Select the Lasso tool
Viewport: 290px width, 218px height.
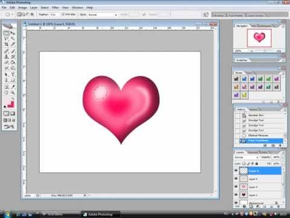point(7,39)
